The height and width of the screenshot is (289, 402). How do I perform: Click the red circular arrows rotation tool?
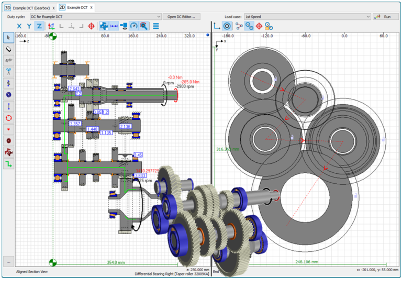pyautogui.click(x=9, y=118)
